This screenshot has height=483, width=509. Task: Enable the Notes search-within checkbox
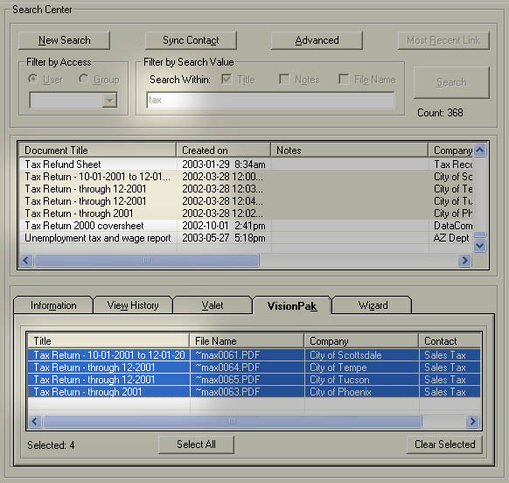(x=284, y=79)
